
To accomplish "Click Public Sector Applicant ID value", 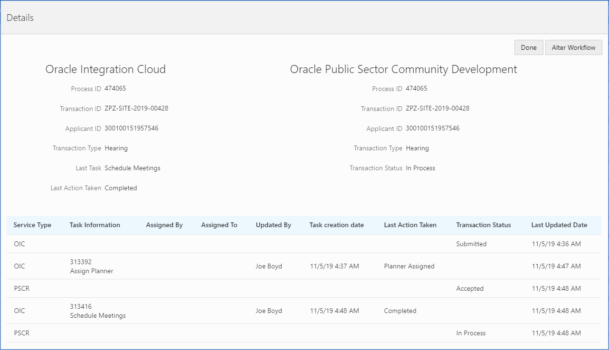I will tap(433, 128).
